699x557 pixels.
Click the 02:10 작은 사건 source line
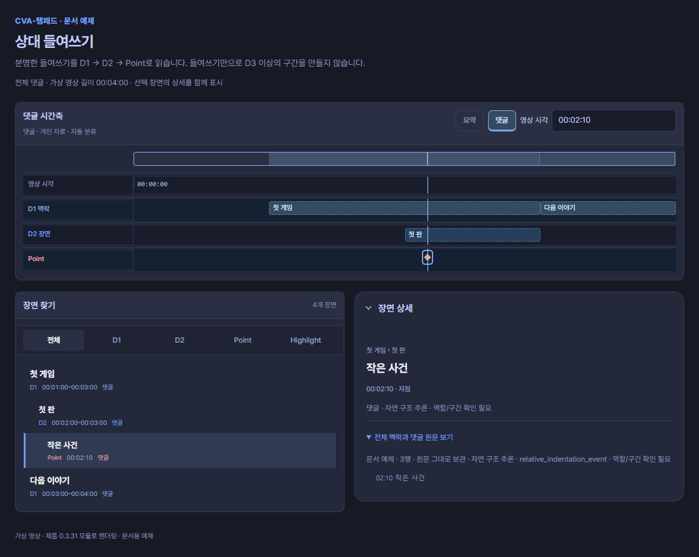tap(400, 478)
